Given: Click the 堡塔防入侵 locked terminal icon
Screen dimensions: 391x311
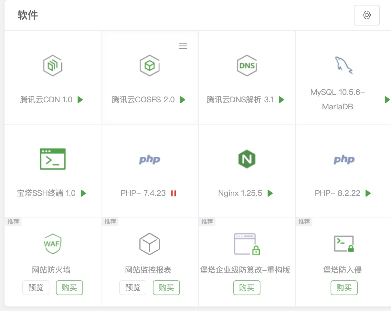Looking at the screenshot, I should 344,244.
